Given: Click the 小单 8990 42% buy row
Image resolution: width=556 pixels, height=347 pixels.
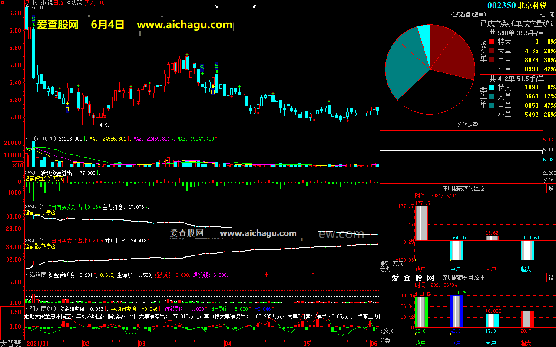Looking at the screenshot, I should pos(522,69).
